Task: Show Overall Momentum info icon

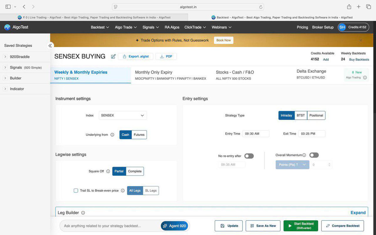Action: [x=304, y=155]
